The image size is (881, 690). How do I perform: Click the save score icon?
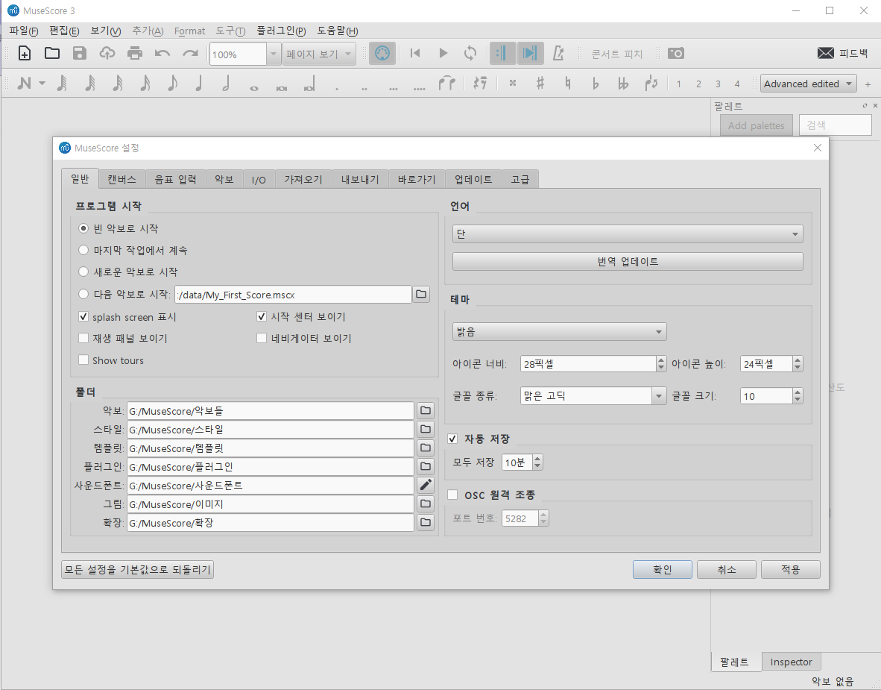[x=79, y=54]
